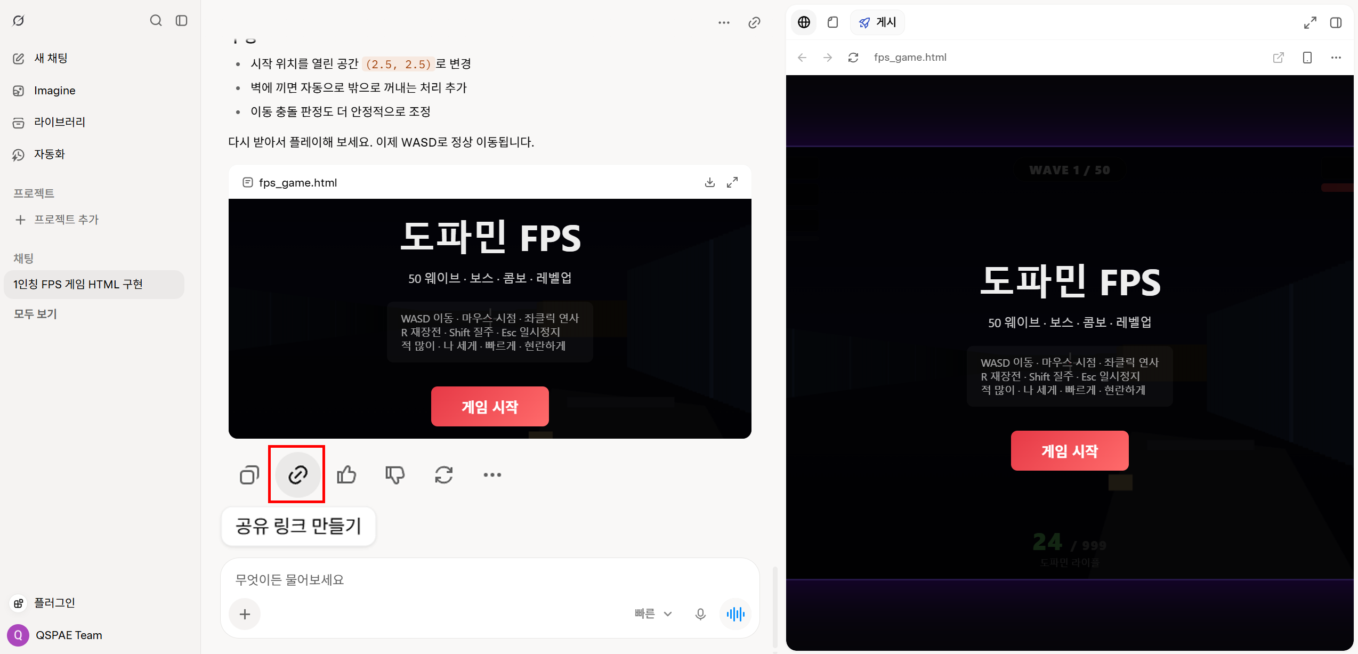The height and width of the screenshot is (654, 1358).
Task: Click the plus attach button in composer
Action: click(245, 614)
